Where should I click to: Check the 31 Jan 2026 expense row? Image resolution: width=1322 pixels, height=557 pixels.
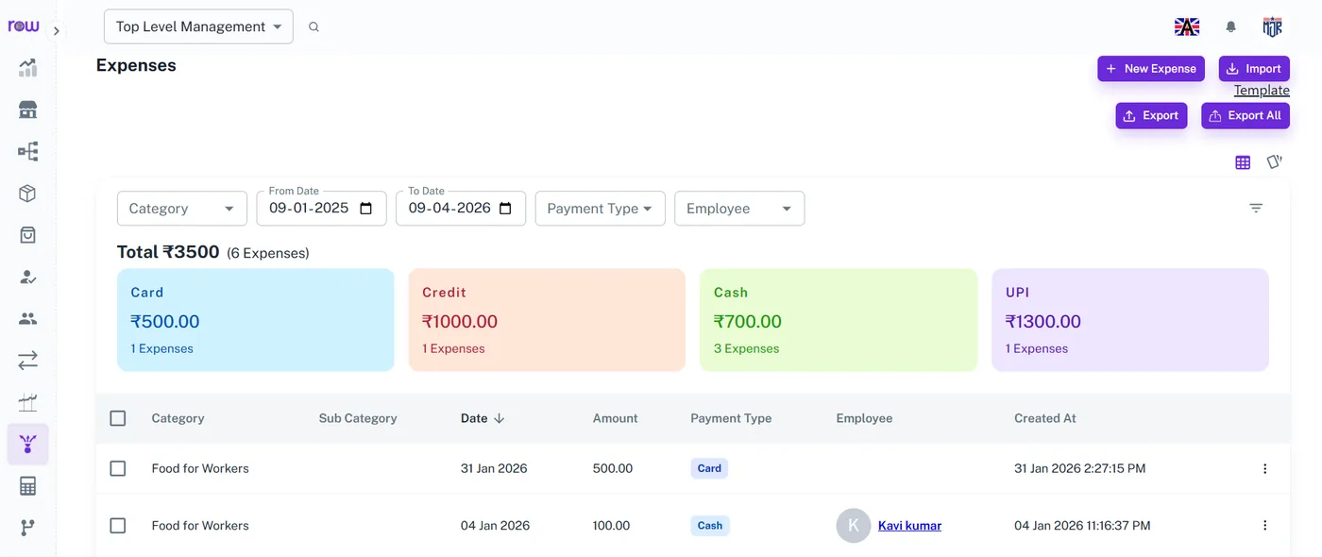pyautogui.click(x=118, y=468)
